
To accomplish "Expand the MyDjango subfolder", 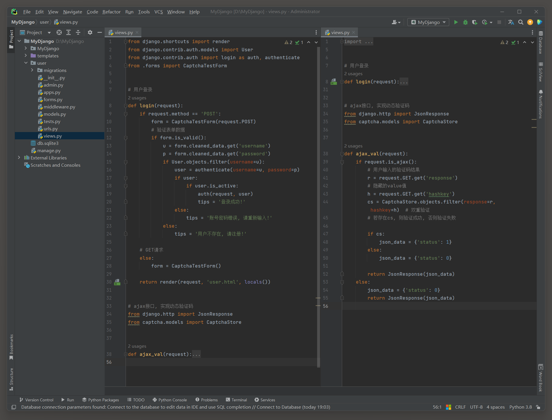I will pyautogui.click(x=26, y=48).
